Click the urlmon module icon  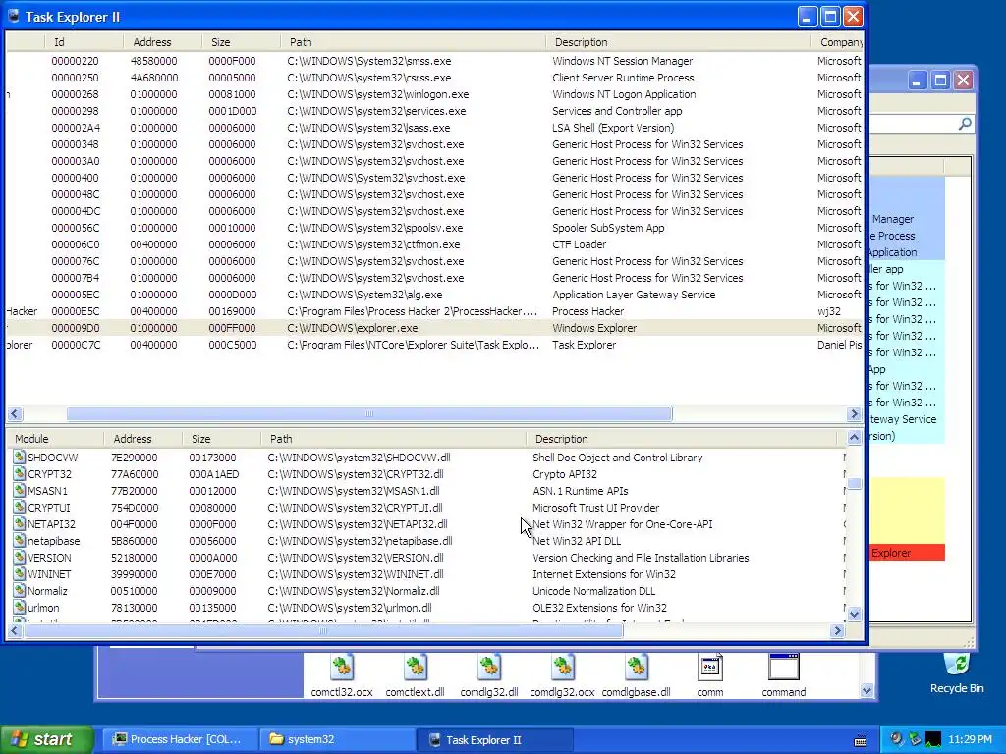tap(20, 607)
